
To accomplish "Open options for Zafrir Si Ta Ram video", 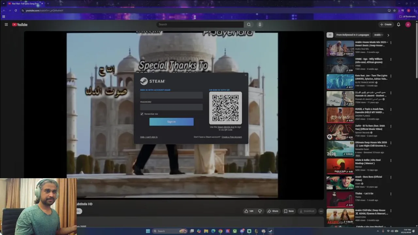I will coord(391,126).
